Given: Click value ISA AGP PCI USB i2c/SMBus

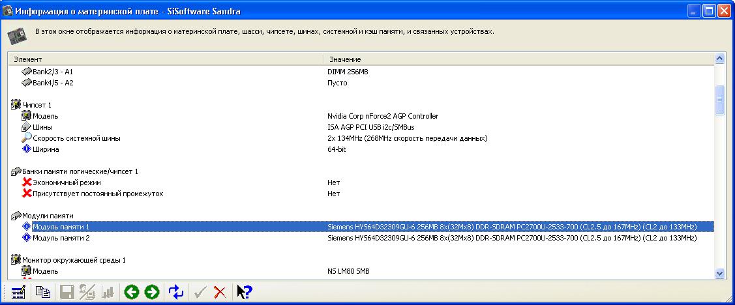Looking at the screenshot, I should (x=371, y=127).
